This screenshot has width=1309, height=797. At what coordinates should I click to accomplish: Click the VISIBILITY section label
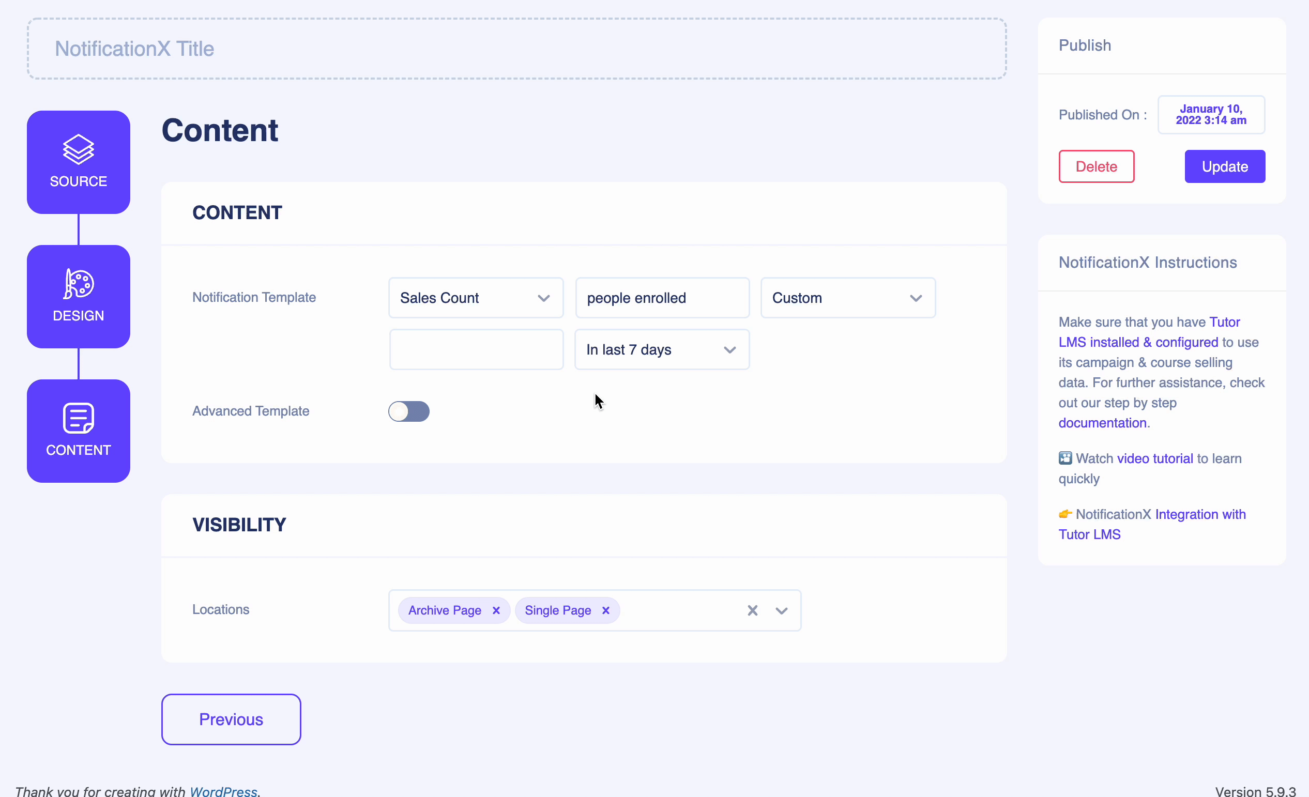(x=238, y=524)
